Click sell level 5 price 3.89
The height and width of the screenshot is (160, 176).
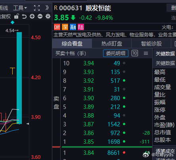pos(89,107)
